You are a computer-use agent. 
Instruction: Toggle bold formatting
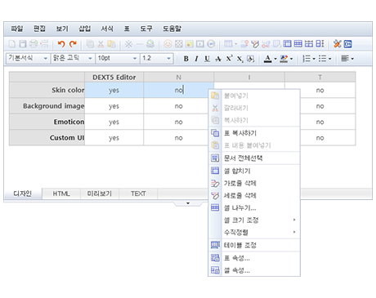coord(186,59)
